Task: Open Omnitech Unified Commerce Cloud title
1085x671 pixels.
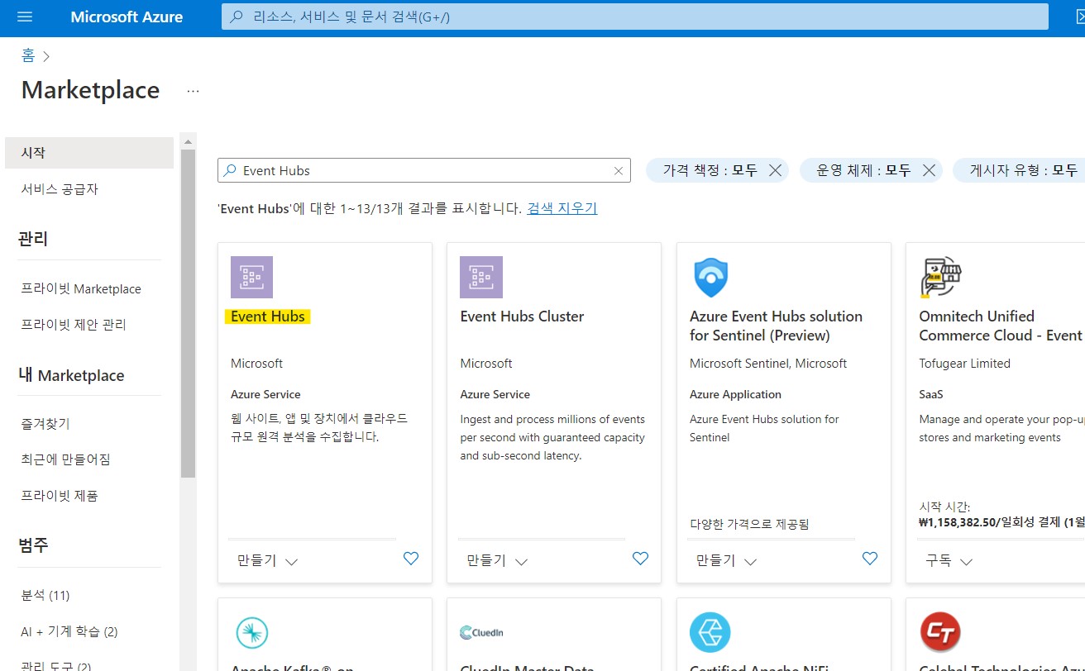Action: click(1001, 326)
